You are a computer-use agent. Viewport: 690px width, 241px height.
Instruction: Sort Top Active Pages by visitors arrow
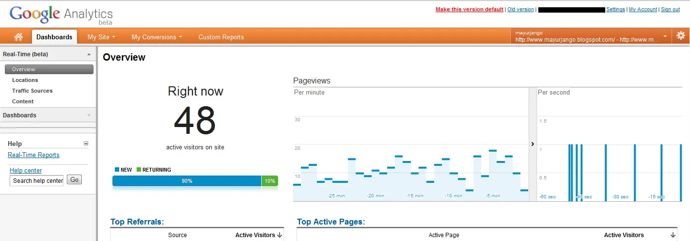(673, 235)
